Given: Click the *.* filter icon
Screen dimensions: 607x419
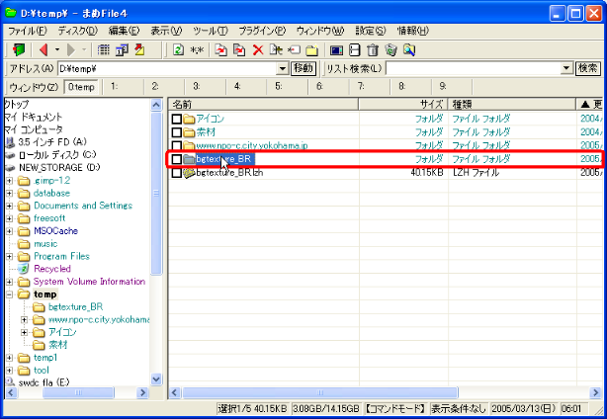Looking at the screenshot, I should tap(197, 49).
